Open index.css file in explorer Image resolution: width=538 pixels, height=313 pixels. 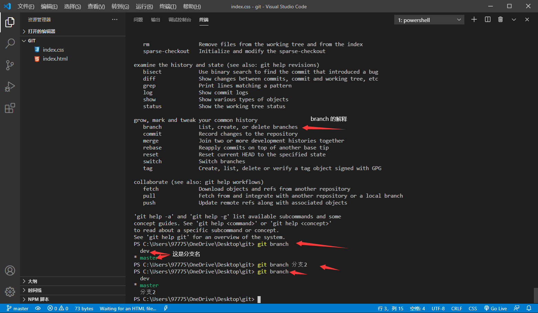(x=53, y=50)
